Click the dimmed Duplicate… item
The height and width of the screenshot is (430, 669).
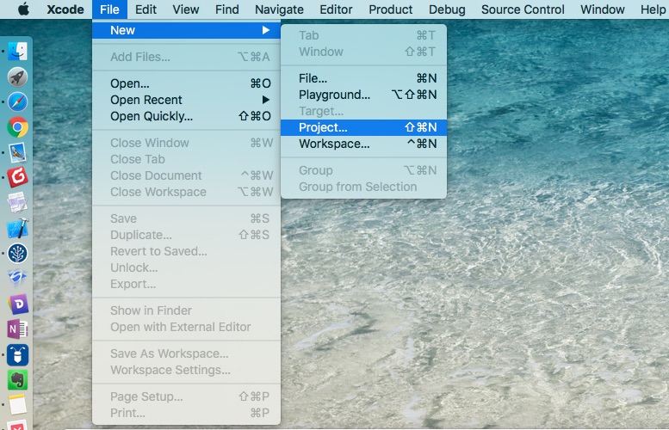tap(187, 236)
